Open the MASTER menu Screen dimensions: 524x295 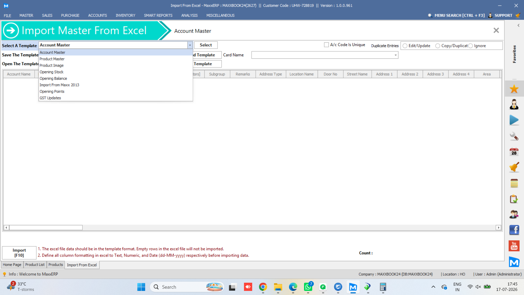(x=26, y=15)
